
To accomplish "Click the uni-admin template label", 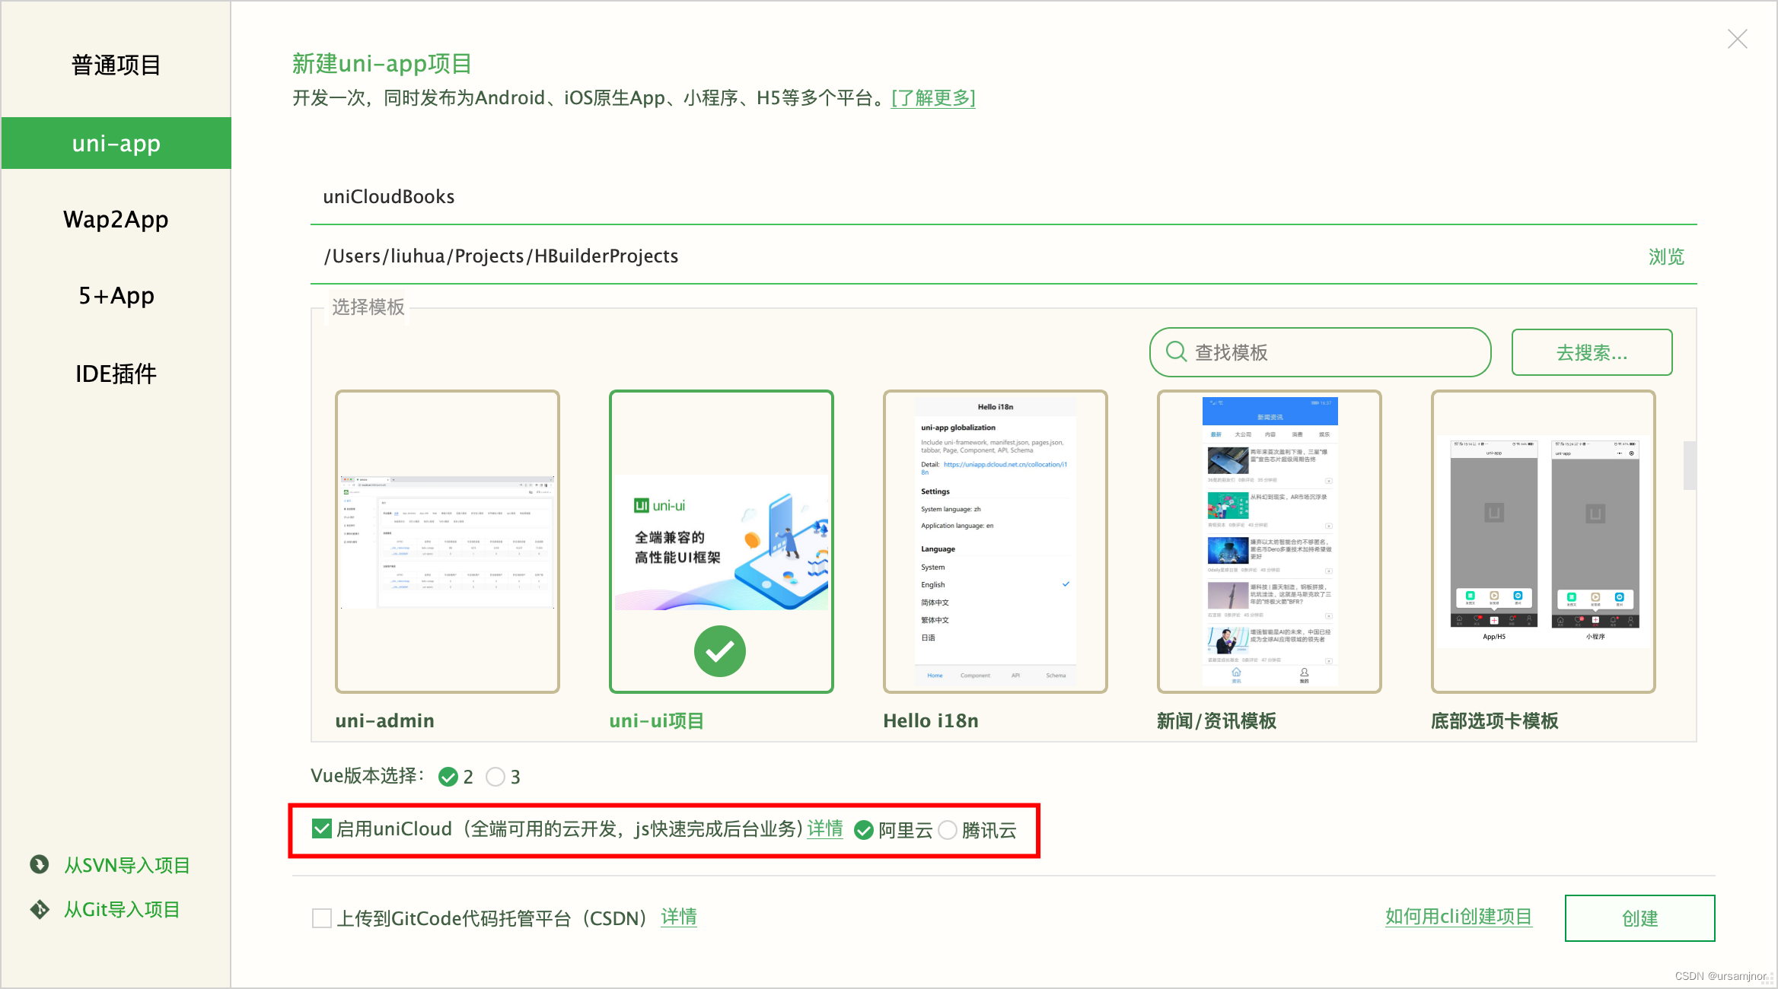I will 384,720.
